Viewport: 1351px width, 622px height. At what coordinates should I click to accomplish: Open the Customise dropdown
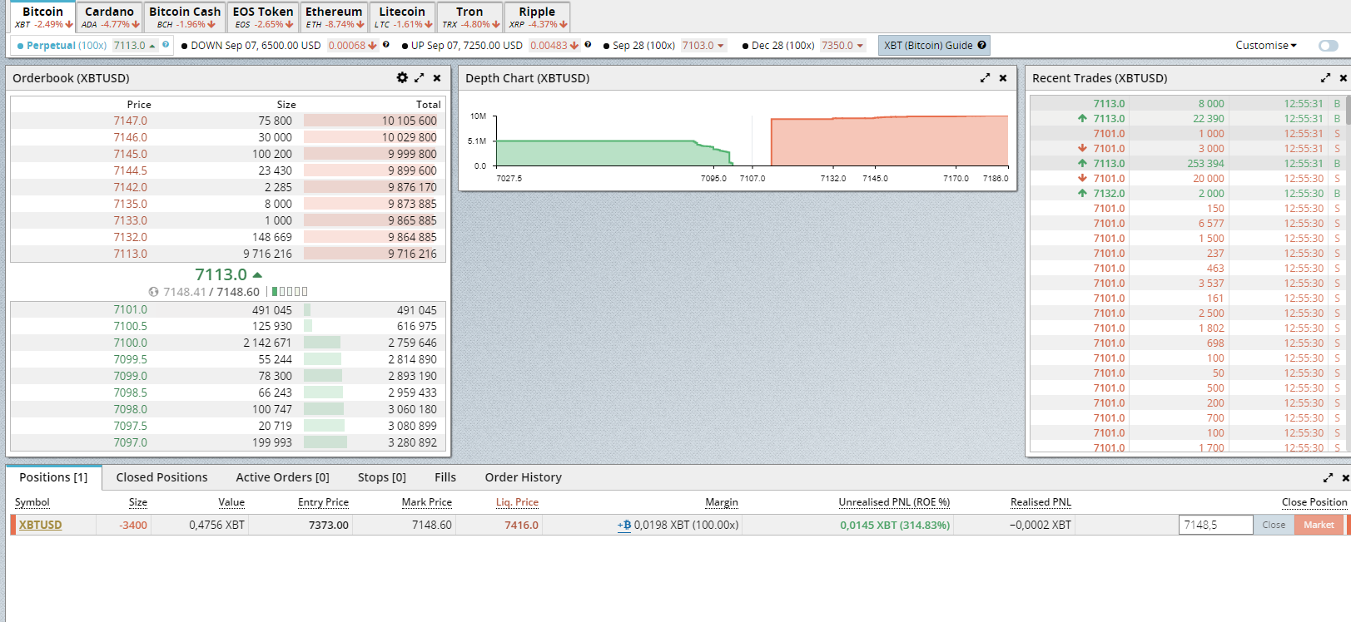click(x=1266, y=46)
